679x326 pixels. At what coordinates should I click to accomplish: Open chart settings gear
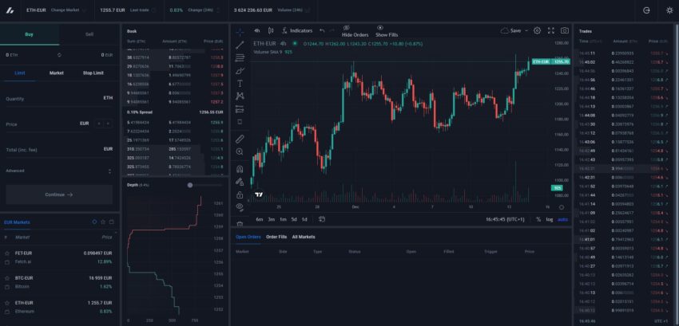pyautogui.click(x=537, y=31)
